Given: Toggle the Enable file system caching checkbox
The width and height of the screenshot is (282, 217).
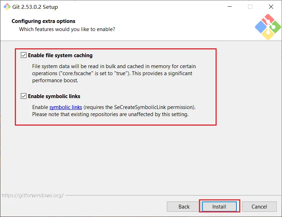Looking at the screenshot, I should tap(24, 55).
